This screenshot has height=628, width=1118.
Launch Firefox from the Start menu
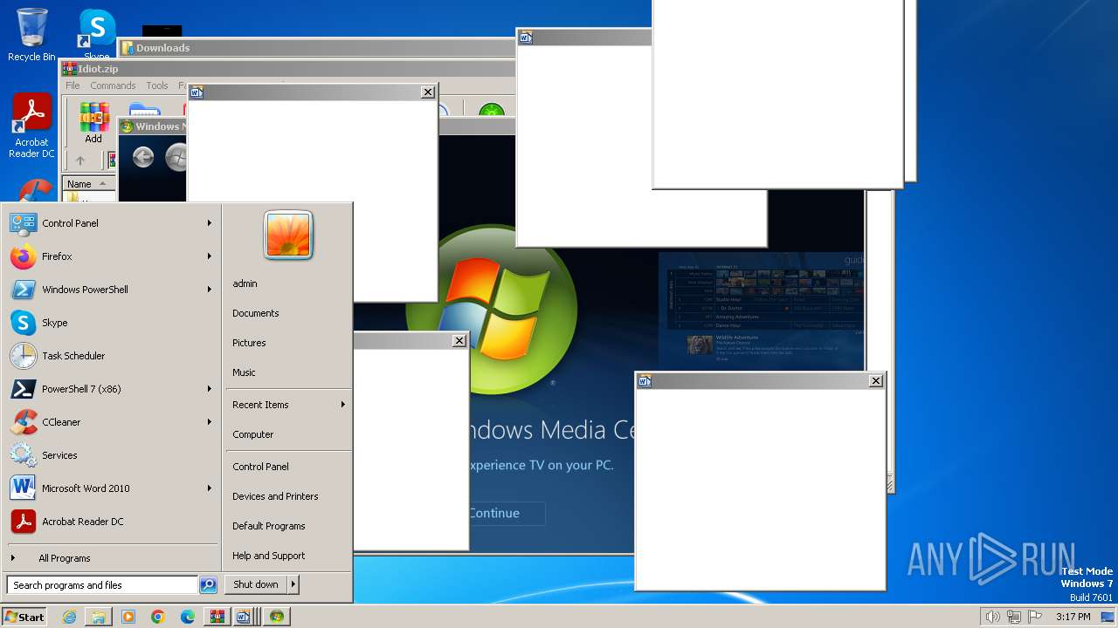coord(111,256)
